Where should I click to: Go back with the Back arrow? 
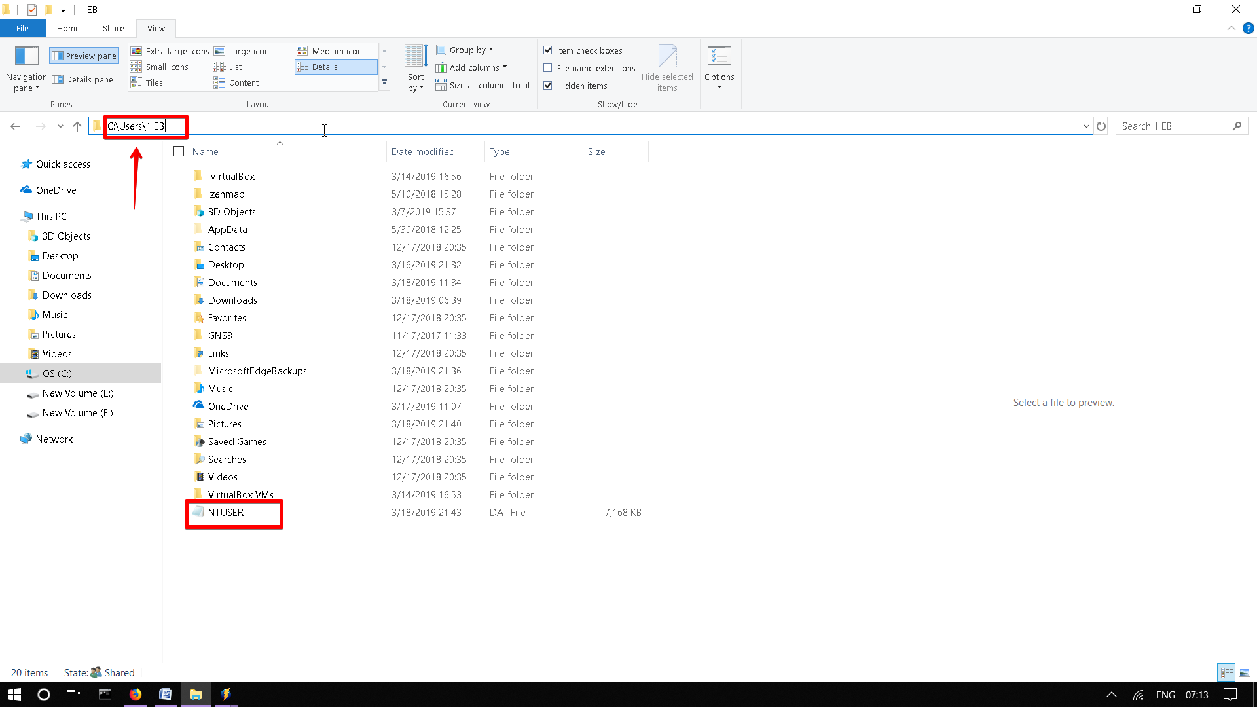tap(16, 126)
